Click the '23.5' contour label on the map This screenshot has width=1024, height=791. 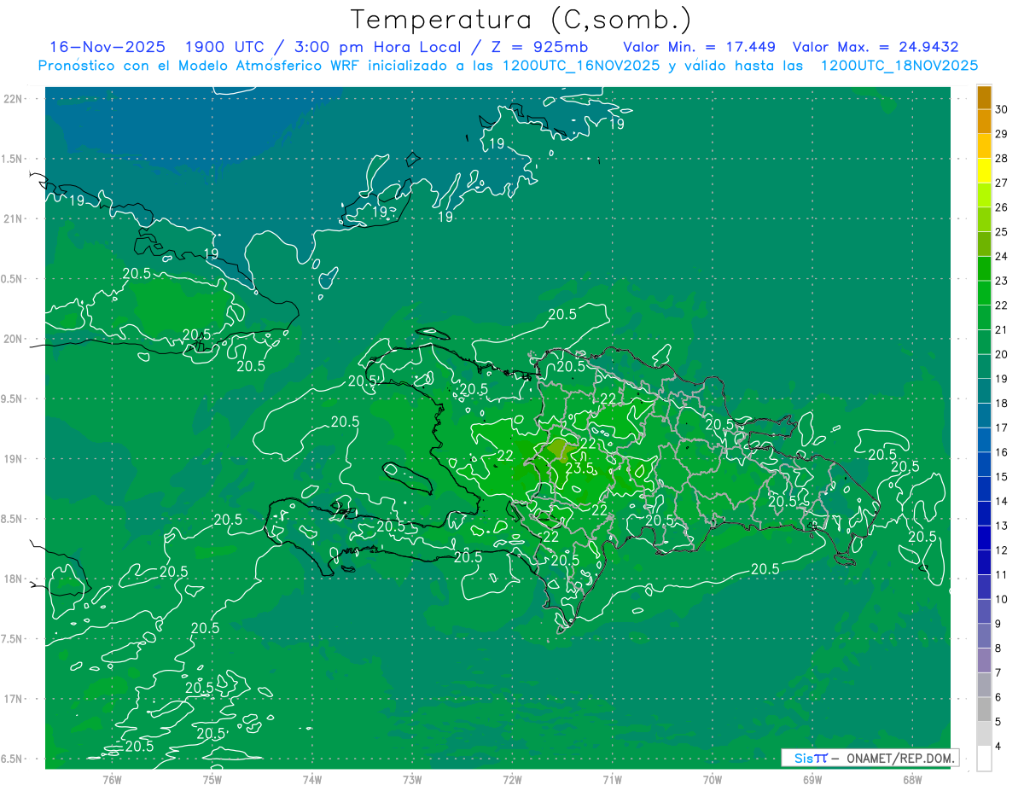point(579,468)
